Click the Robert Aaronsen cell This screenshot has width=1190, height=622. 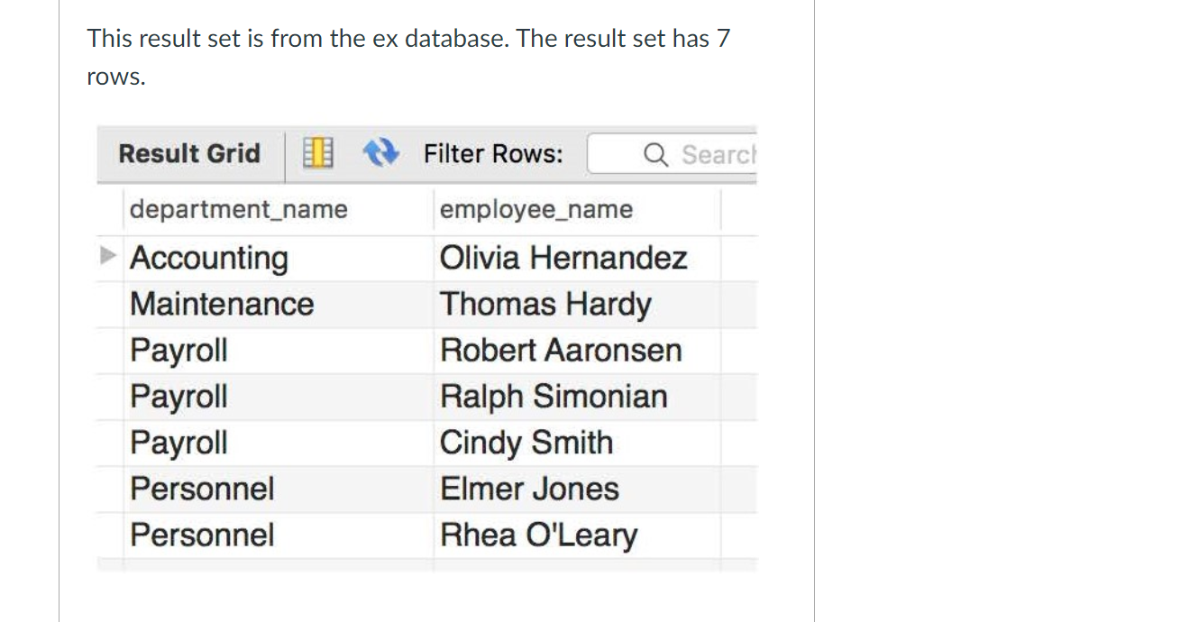pyautogui.click(x=560, y=350)
